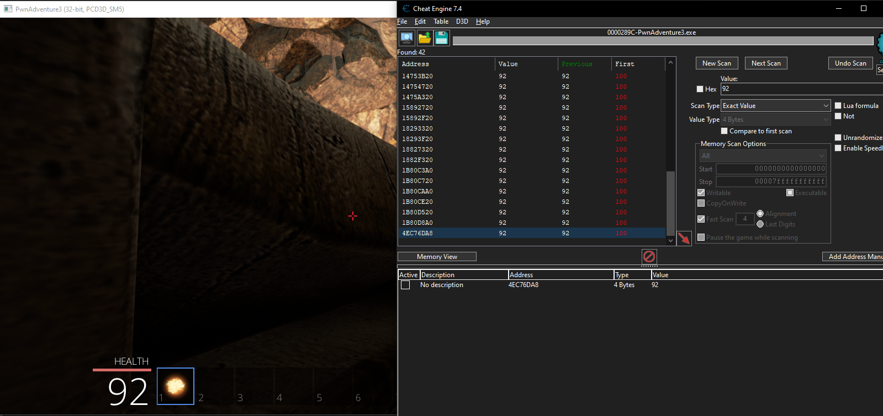Click the address list Description column header

pos(464,275)
